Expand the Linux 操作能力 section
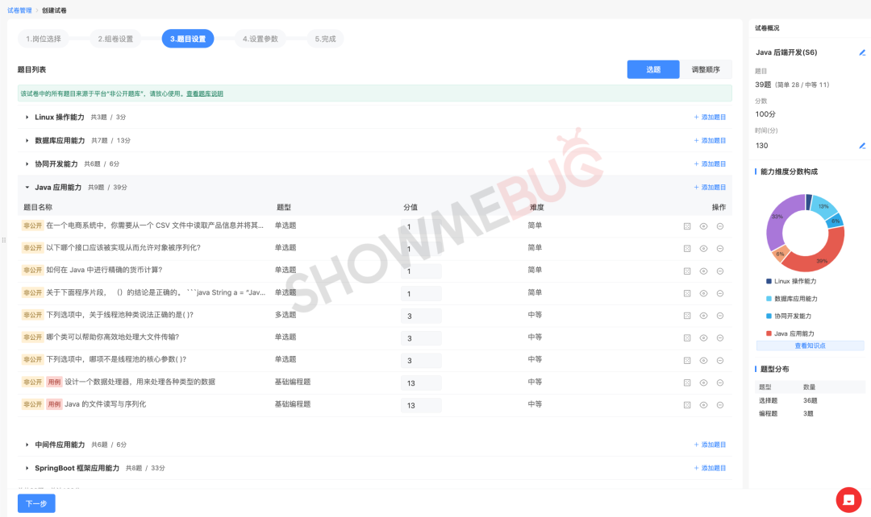This screenshot has height=517, width=871. click(27, 117)
